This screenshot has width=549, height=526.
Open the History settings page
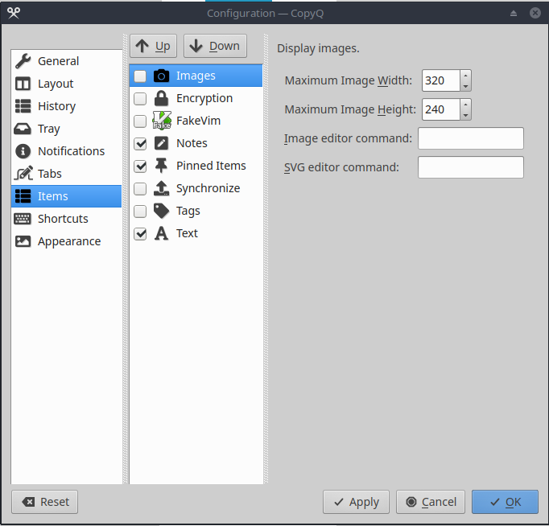click(x=66, y=106)
